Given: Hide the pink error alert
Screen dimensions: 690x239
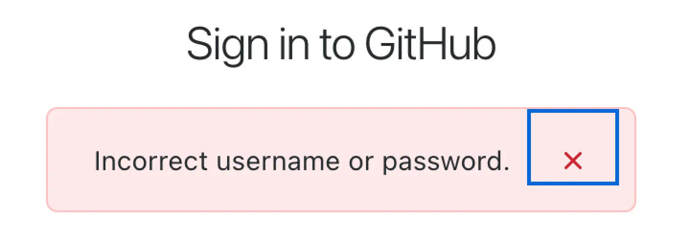Looking at the screenshot, I should (x=573, y=147).
